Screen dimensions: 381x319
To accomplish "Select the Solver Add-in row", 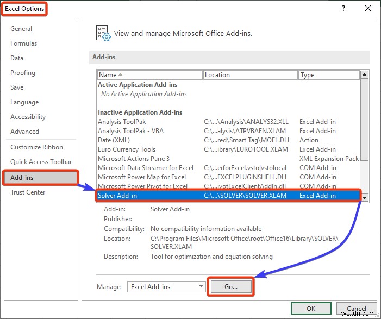I will click(x=228, y=195).
